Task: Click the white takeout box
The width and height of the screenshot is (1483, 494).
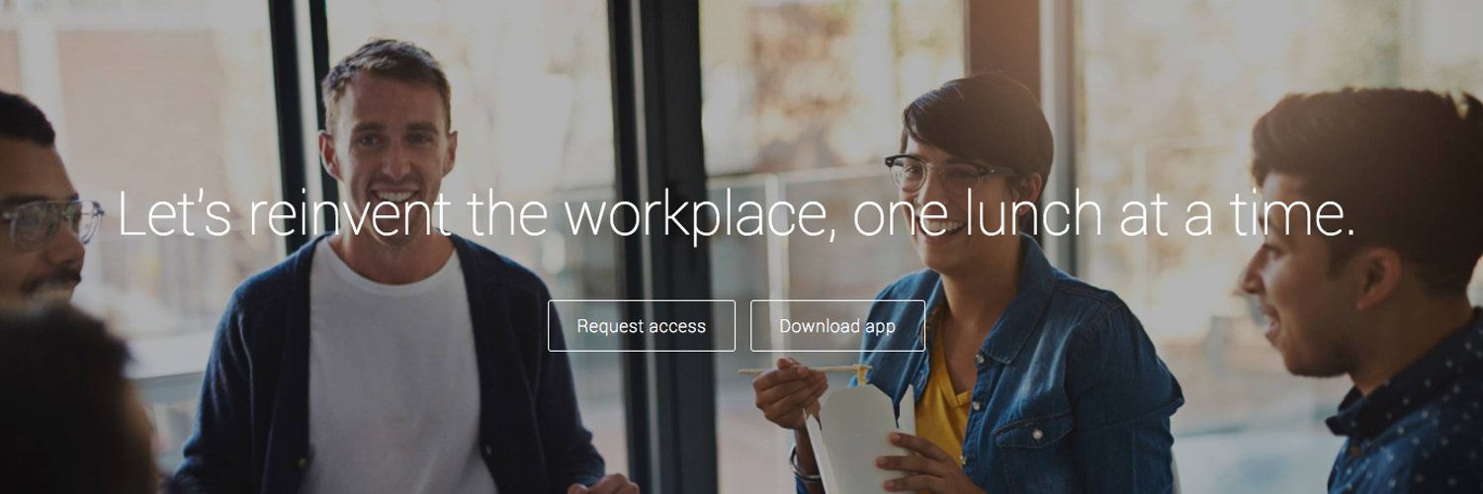Action: pos(858,435)
